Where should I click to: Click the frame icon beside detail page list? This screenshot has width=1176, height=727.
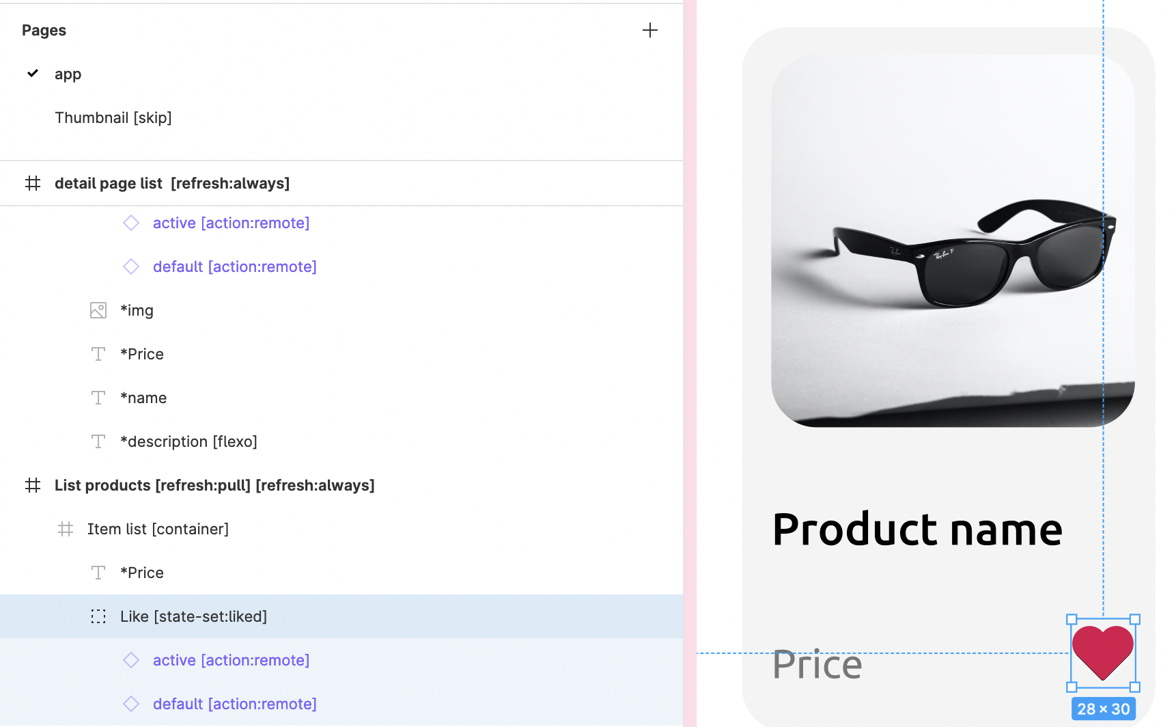(x=33, y=183)
